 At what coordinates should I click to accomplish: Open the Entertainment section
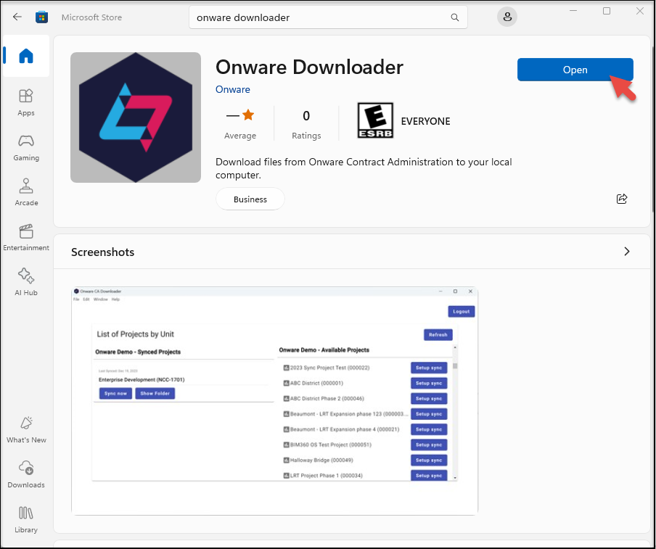tap(26, 237)
